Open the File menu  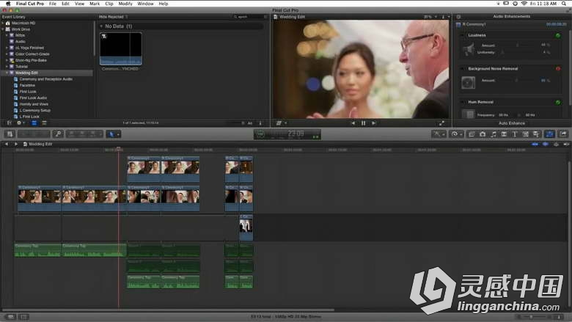(x=53, y=4)
